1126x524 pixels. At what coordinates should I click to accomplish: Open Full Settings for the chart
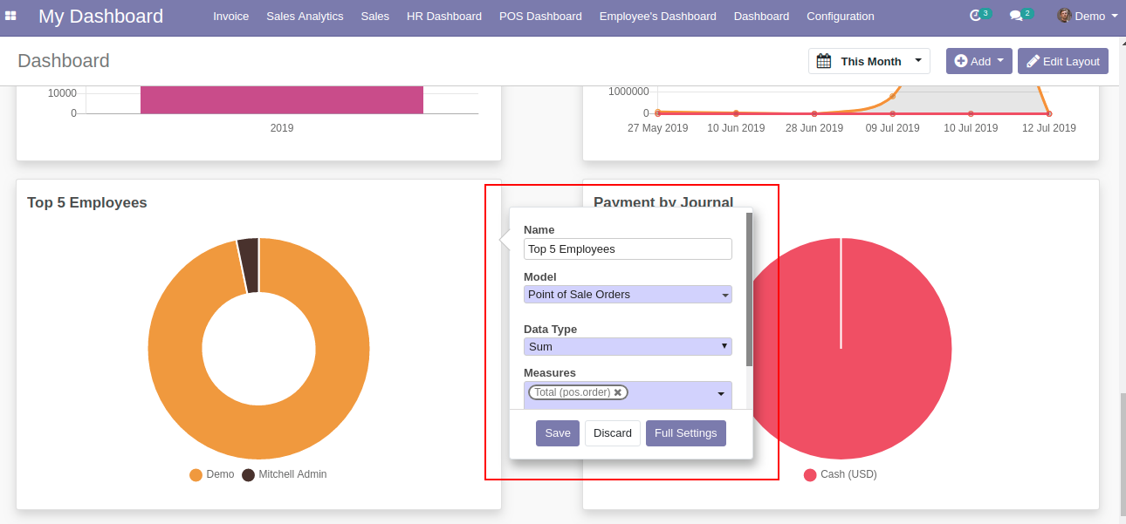coord(685,432)
